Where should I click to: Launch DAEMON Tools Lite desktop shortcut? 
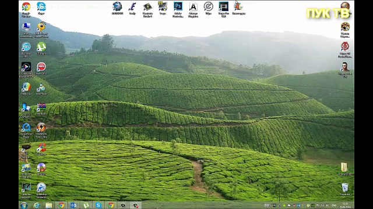tap(41, 130)
